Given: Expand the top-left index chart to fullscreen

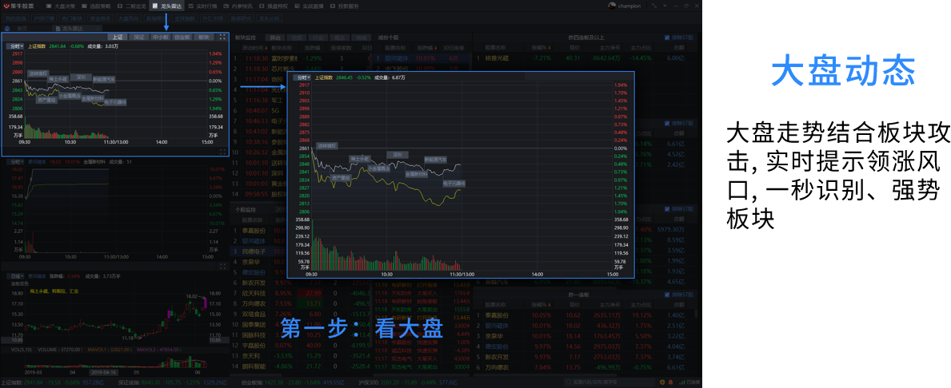Looking at the screenshot, I should click(x=222, y=37).
